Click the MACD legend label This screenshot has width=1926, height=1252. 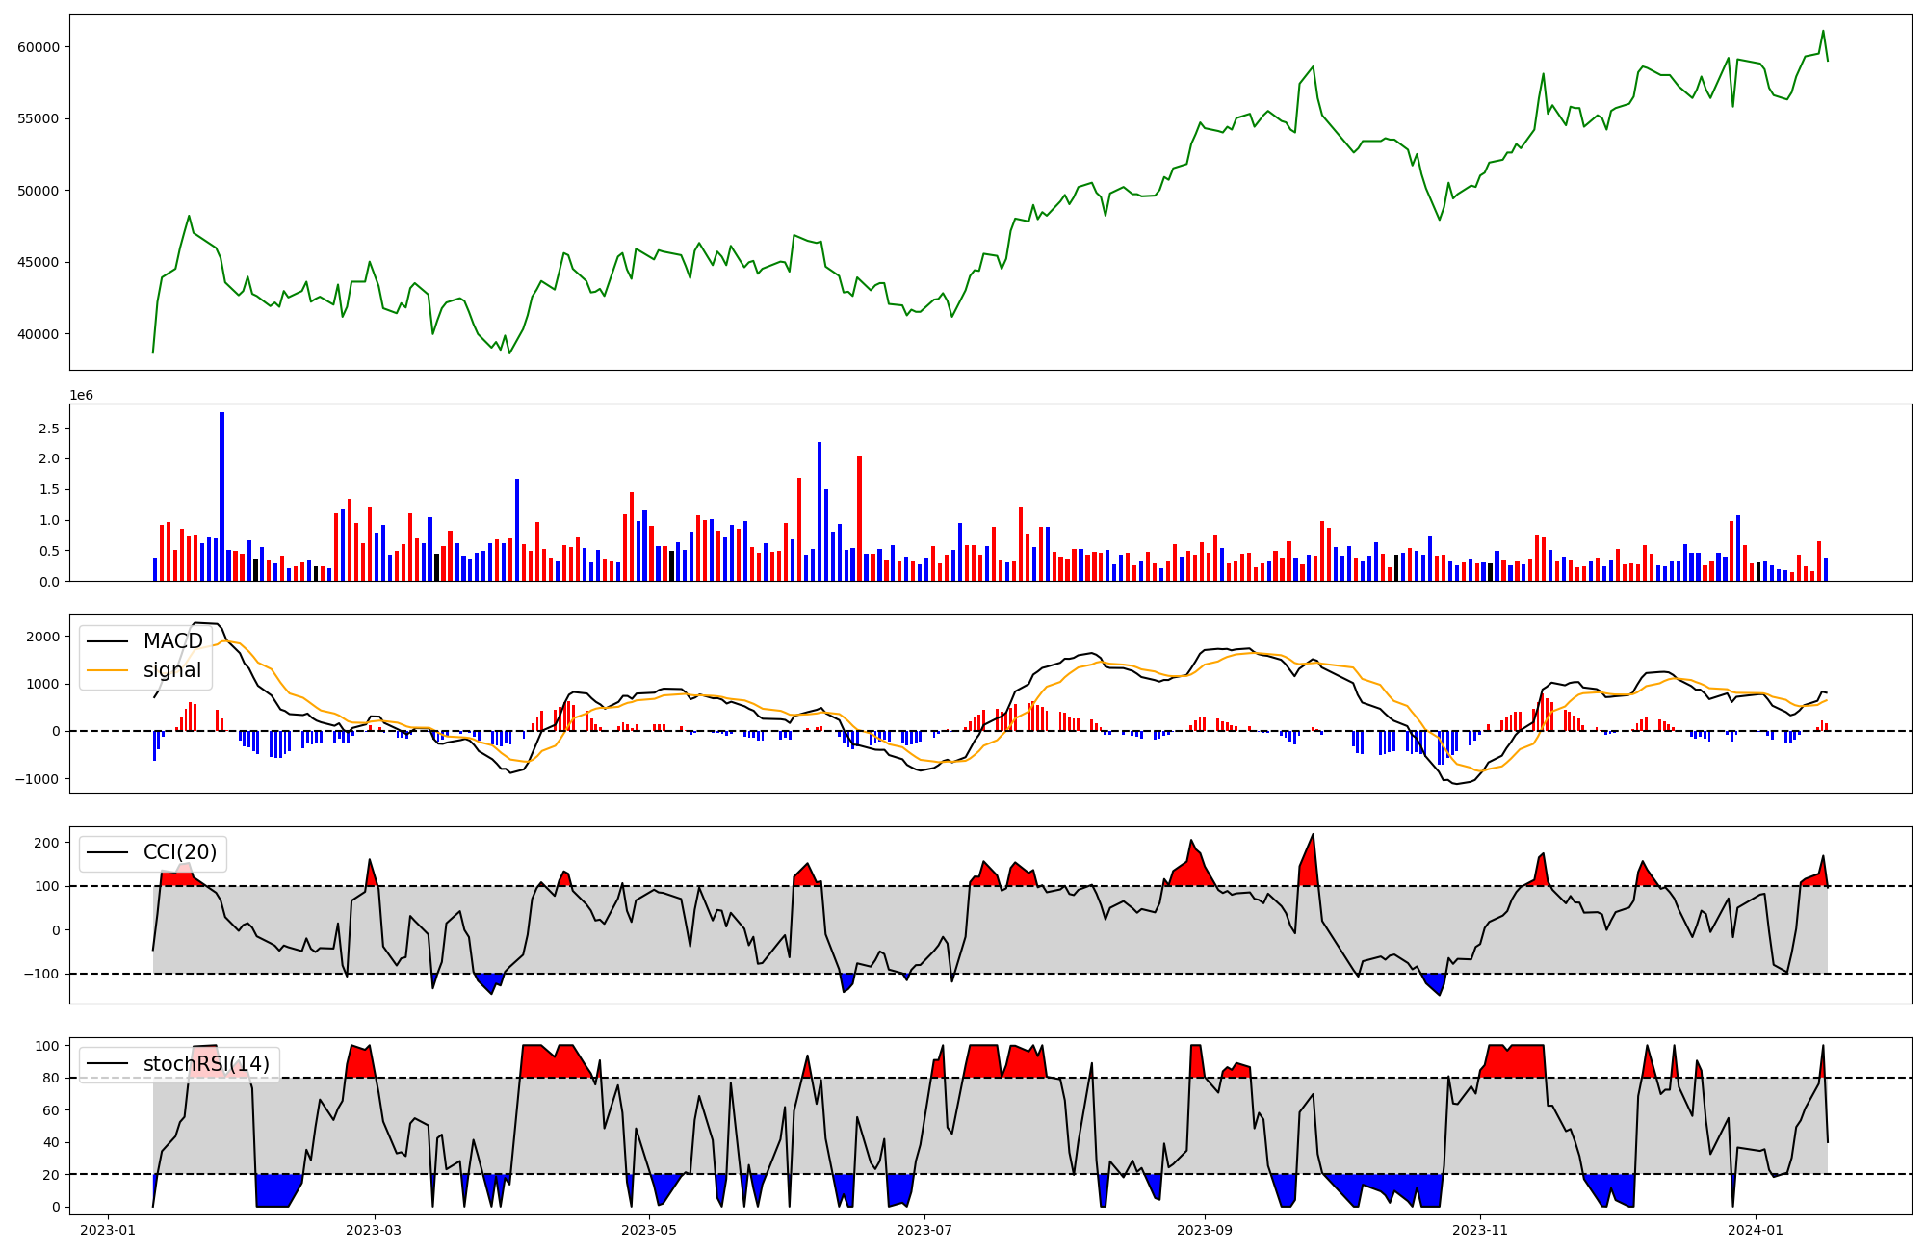click(x=172, y=641)
